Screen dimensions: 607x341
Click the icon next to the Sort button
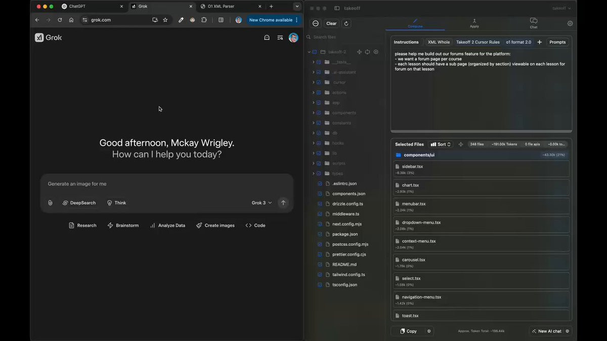(461, 144)
